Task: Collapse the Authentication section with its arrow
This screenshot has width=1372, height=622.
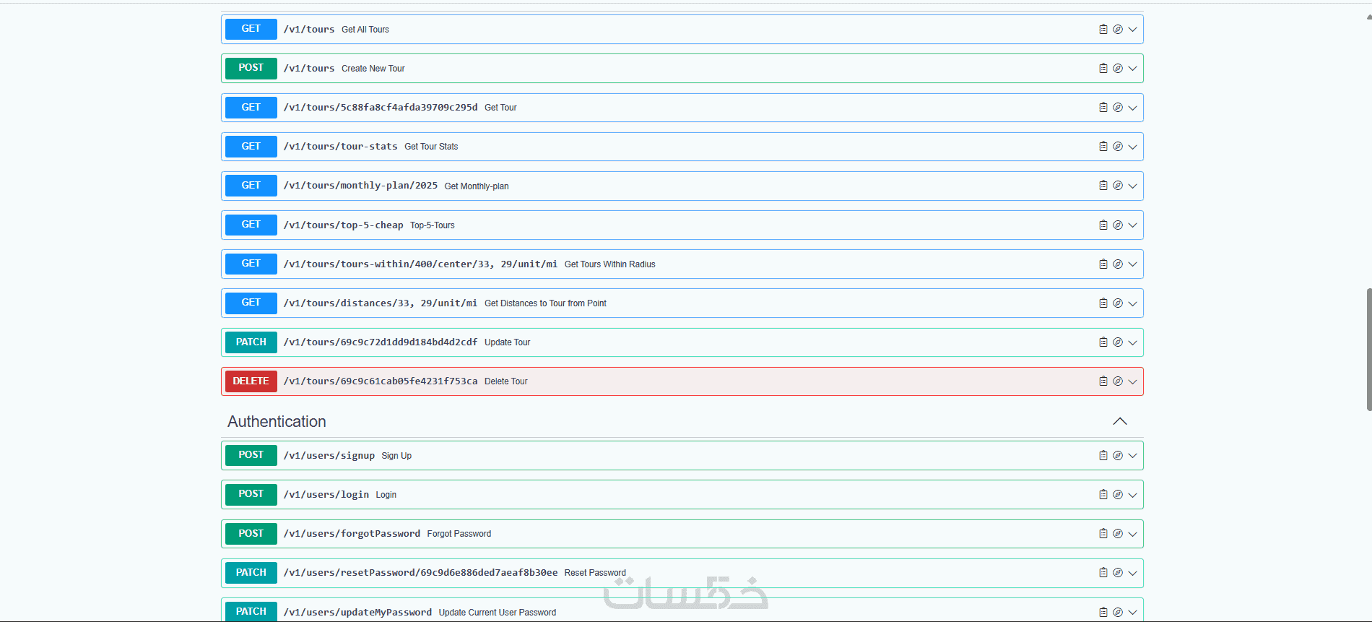Action: click(1120, 421)
